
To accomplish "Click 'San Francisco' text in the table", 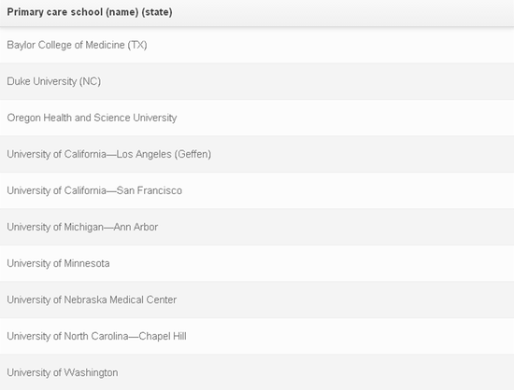I will [x=150, y=190].
